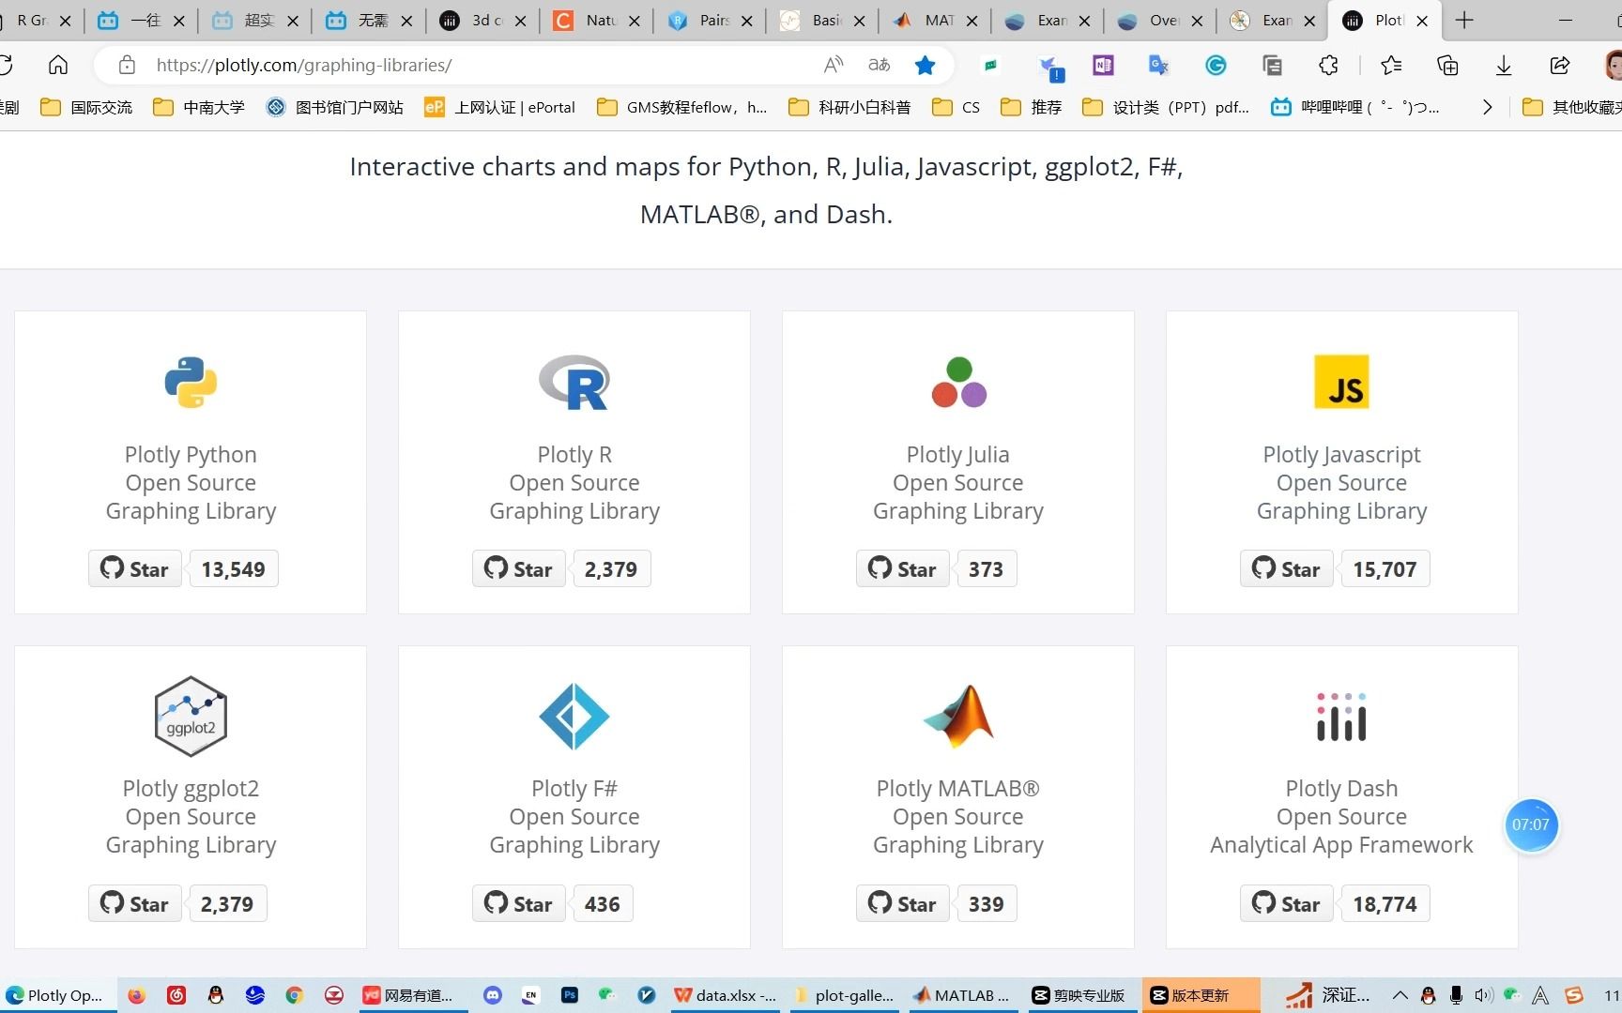The height and width of the screenshot is (1013, 1622).
Task: Open the Collections icon in toolbar
Action: coord(1447,65)
